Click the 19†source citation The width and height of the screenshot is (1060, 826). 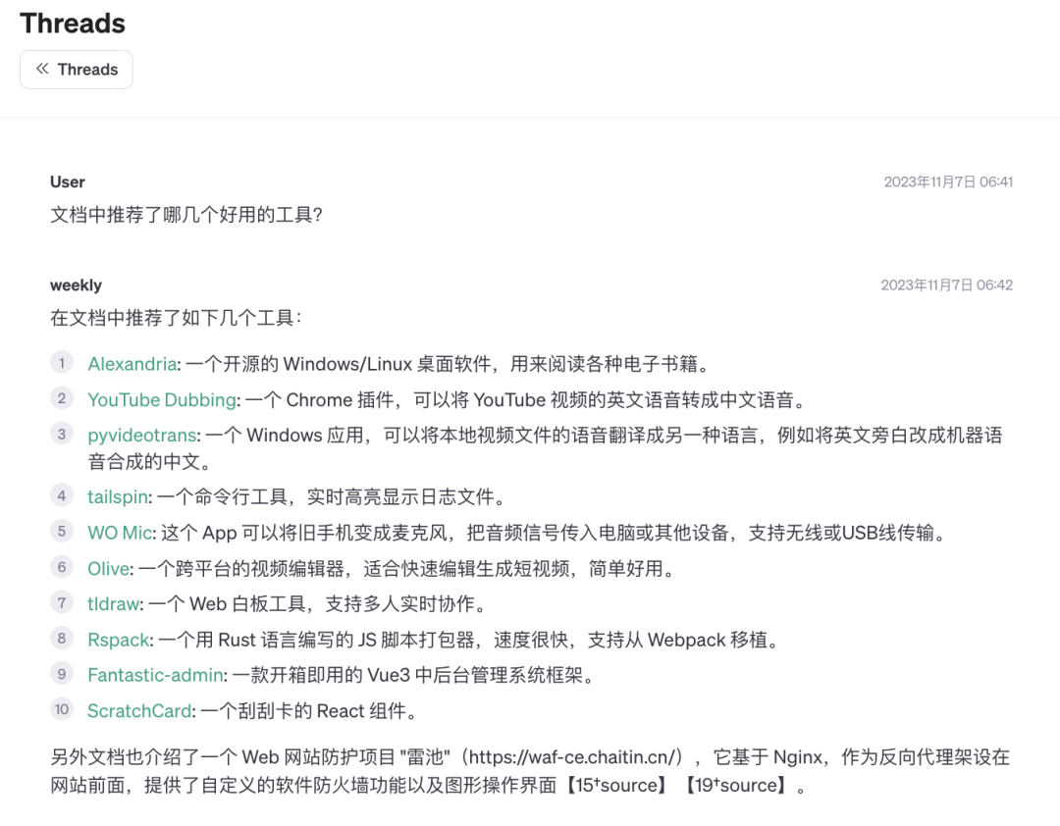[735, 785]
